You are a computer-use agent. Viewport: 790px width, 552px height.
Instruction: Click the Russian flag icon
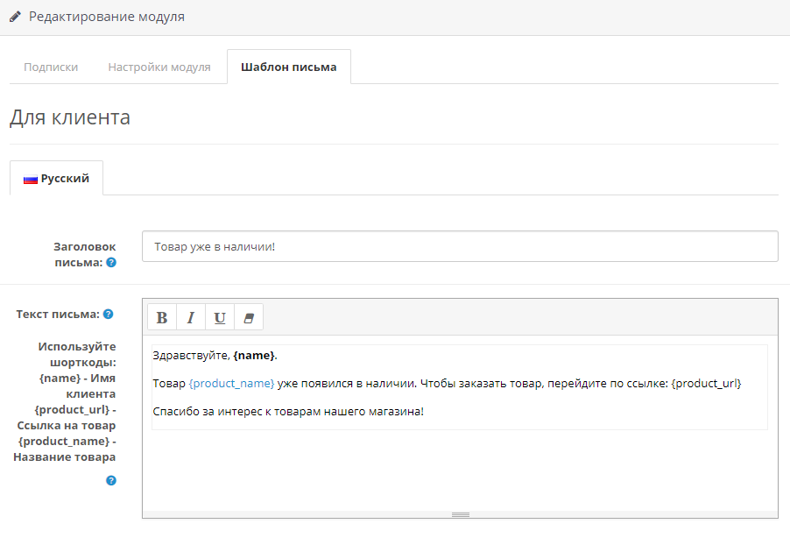[x=31, y=179]
